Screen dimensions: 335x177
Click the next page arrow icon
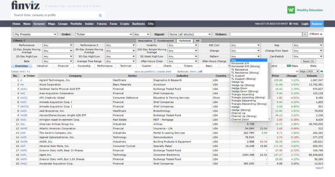321,71
